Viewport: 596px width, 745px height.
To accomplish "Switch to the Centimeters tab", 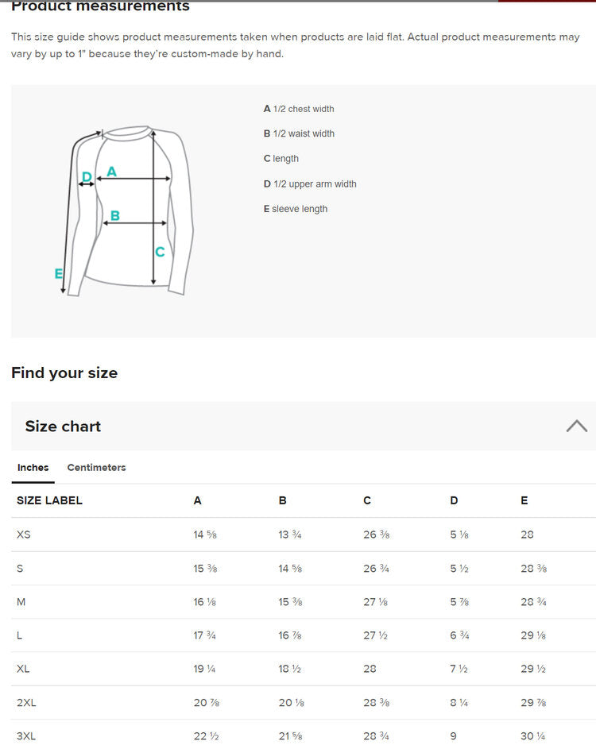I will 96,468.
